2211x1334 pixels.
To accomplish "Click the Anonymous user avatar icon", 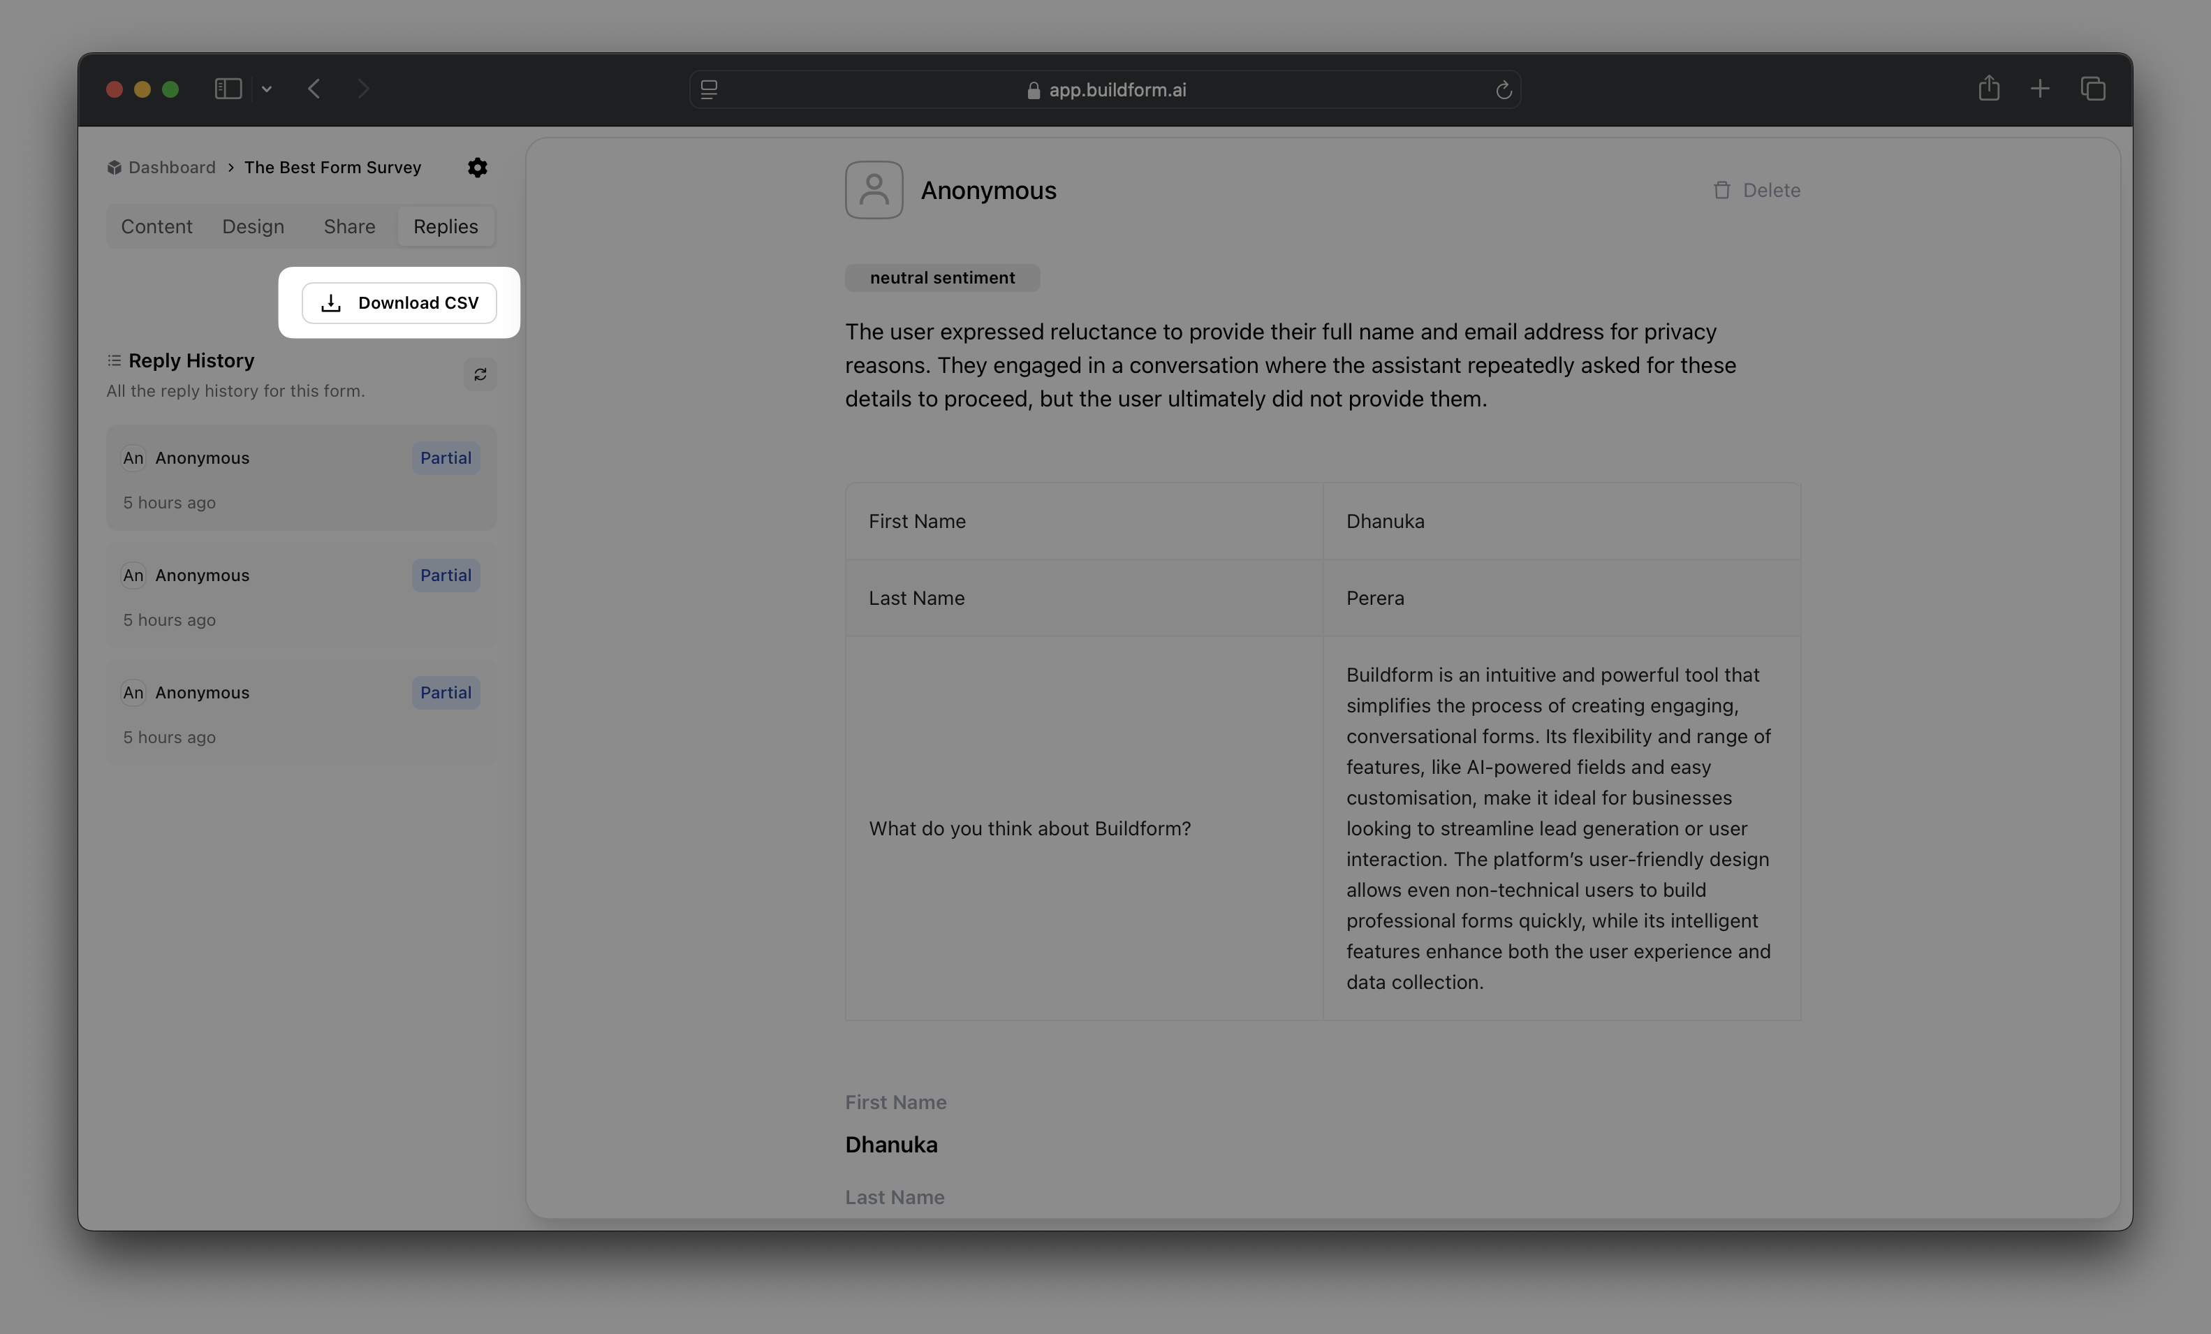I will (874, 189).
